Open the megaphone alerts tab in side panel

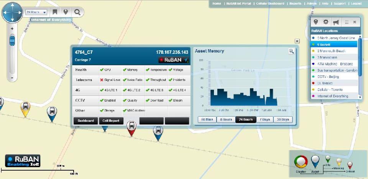pyautogui.click(x=336, y=22)
